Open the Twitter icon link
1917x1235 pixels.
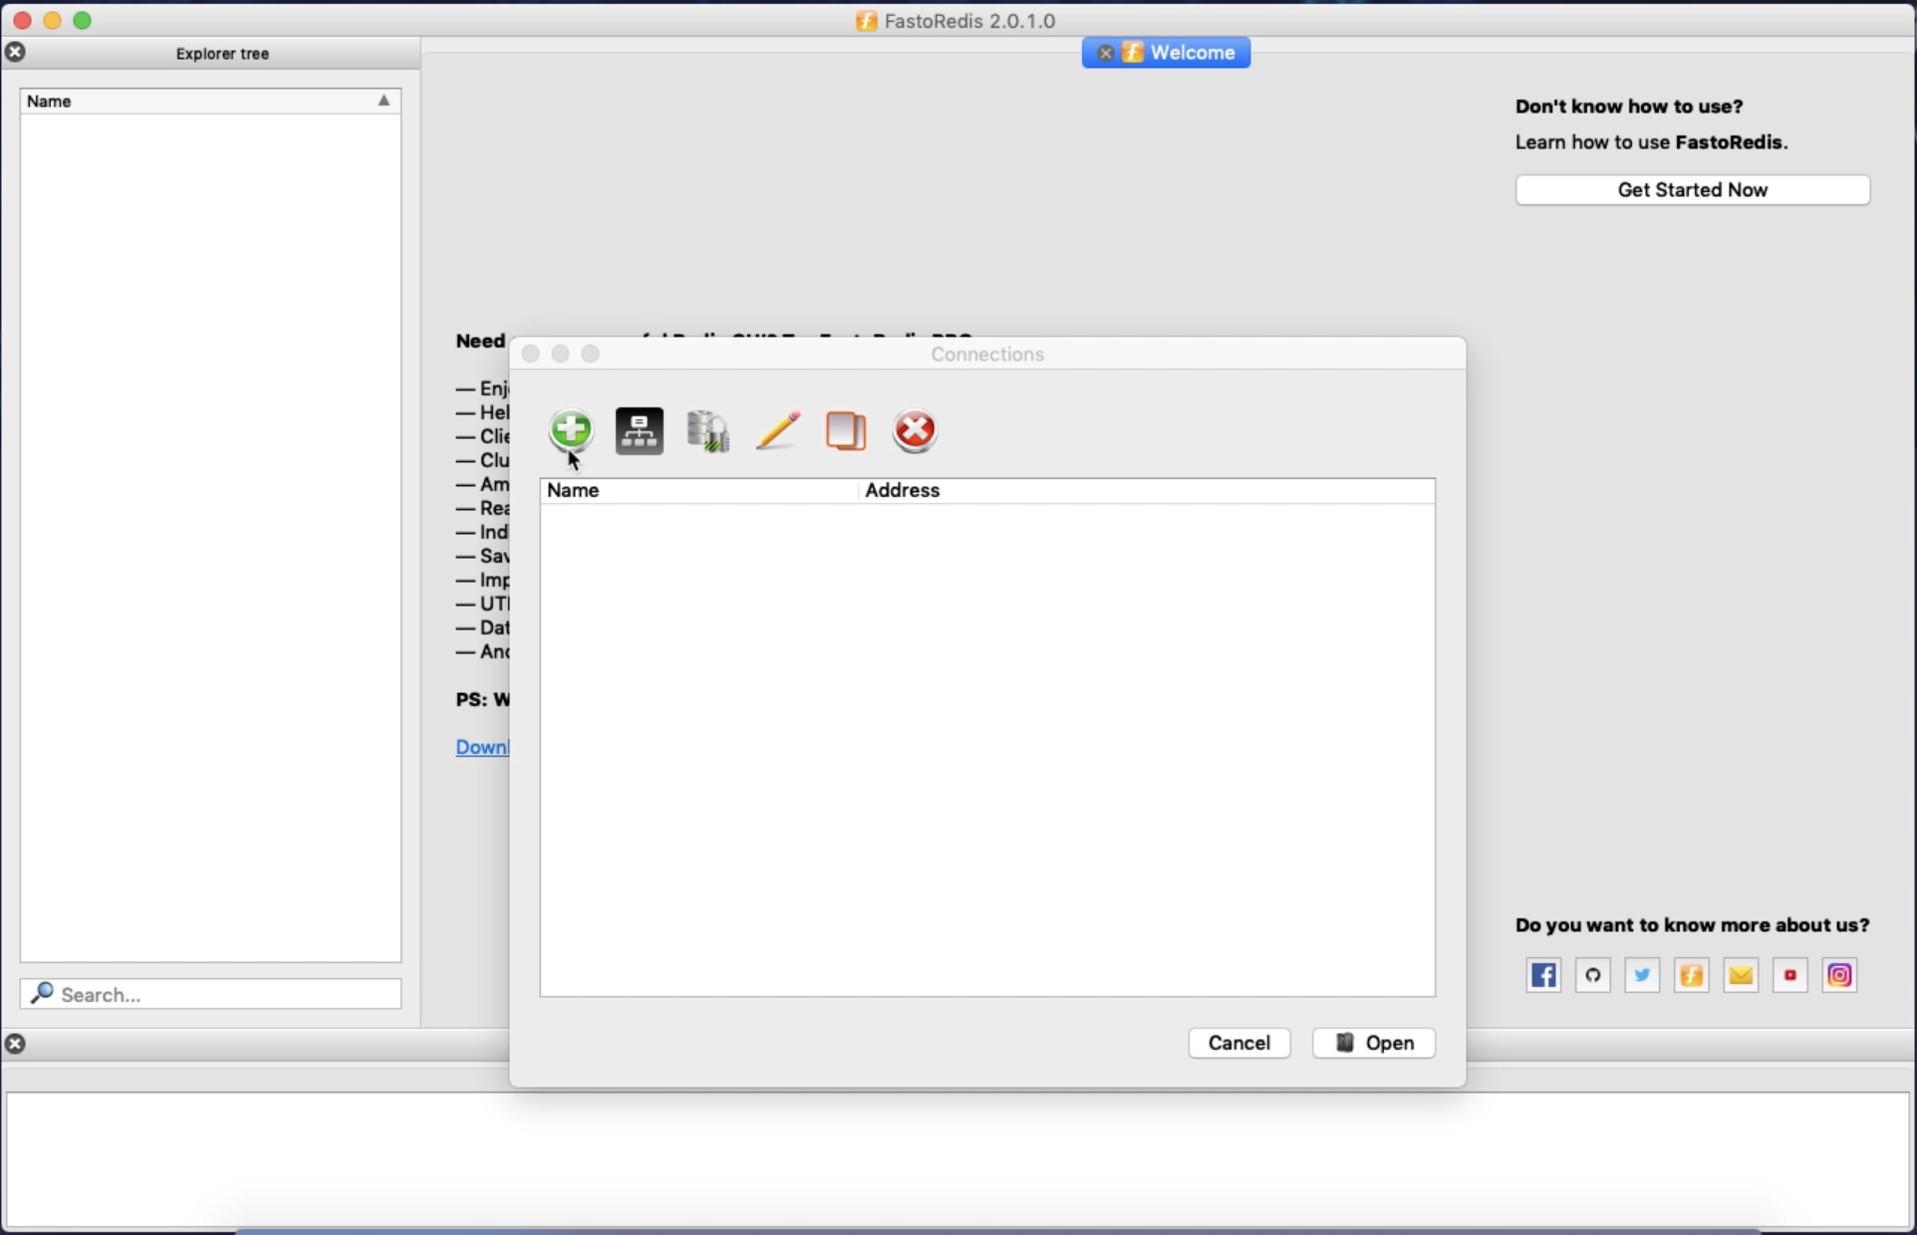pyautogui.click(x=1642, y=975)
